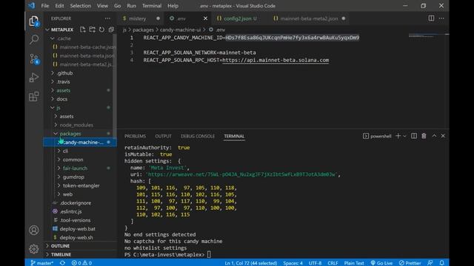Viewport: 474px width, 266px height.
Task: Open the Go menu
Action: coord(117,6)
